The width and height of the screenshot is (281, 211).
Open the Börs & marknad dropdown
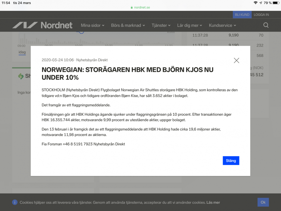[x=128, y=25]
